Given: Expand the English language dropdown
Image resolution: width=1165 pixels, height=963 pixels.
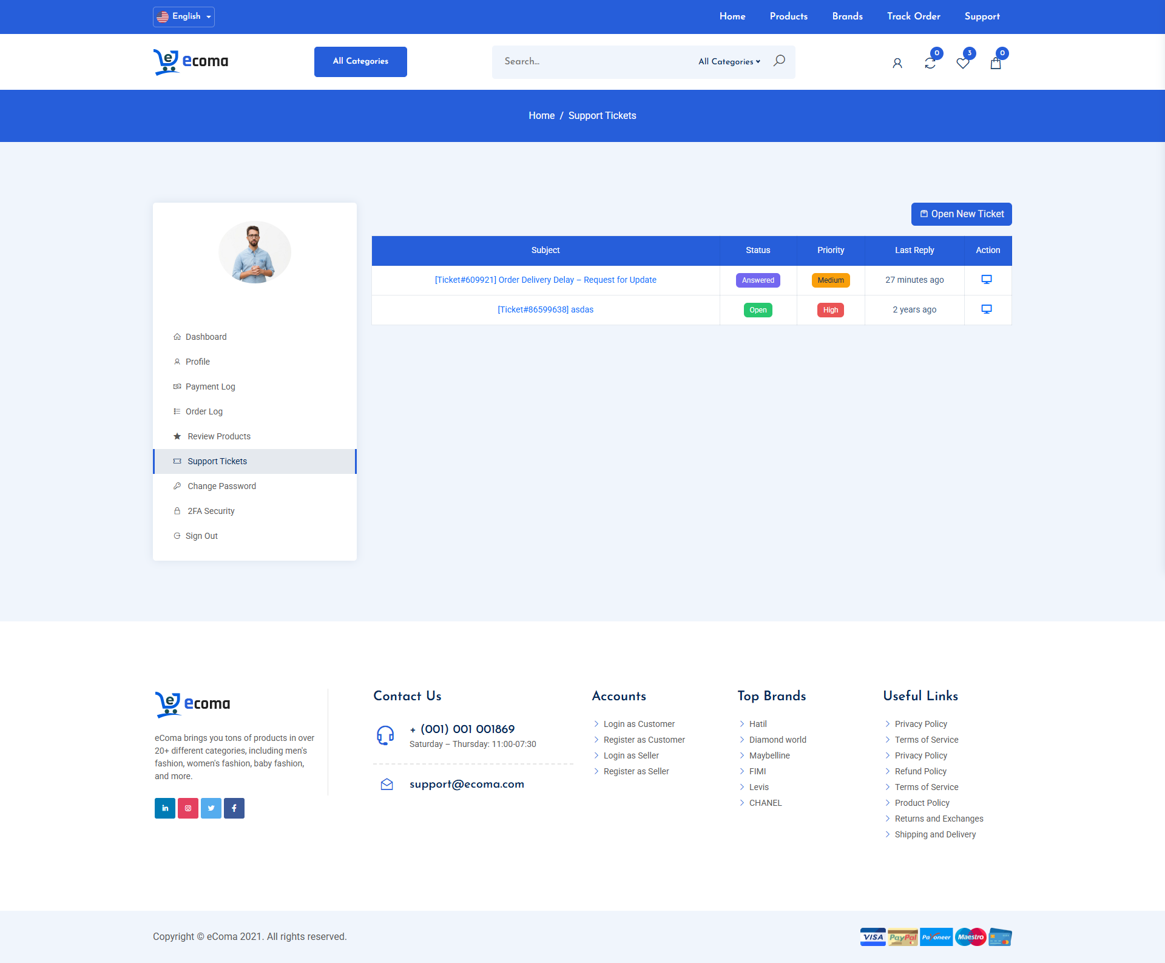Looking at the screenshot, I should click(184, 16).
